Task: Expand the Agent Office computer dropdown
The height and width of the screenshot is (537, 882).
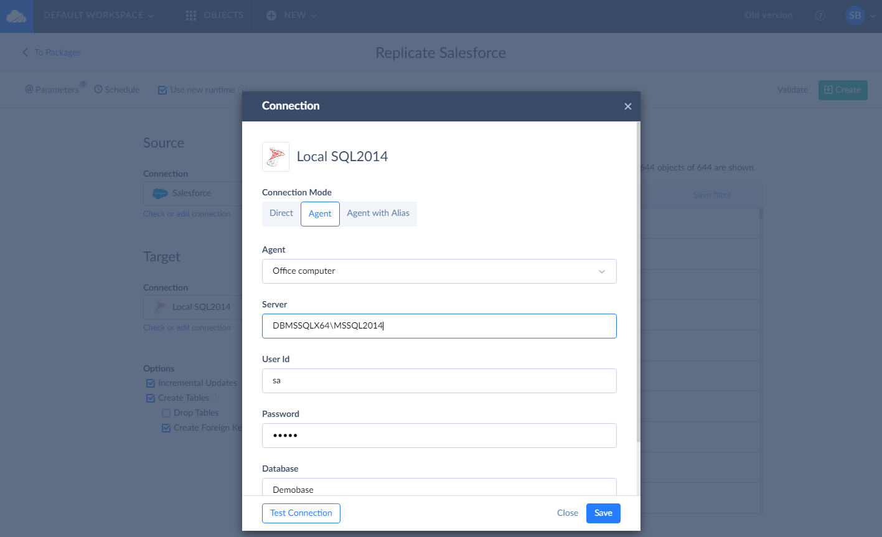Action: 439,271
